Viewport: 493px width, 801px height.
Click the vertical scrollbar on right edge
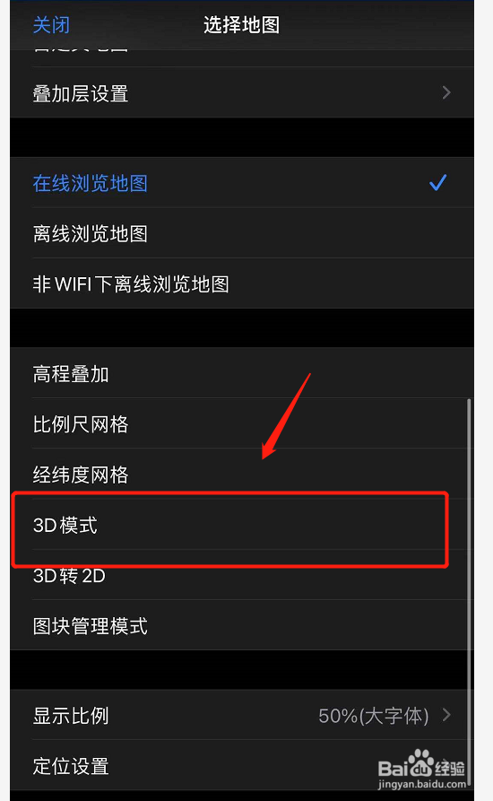tap(469, 591)
